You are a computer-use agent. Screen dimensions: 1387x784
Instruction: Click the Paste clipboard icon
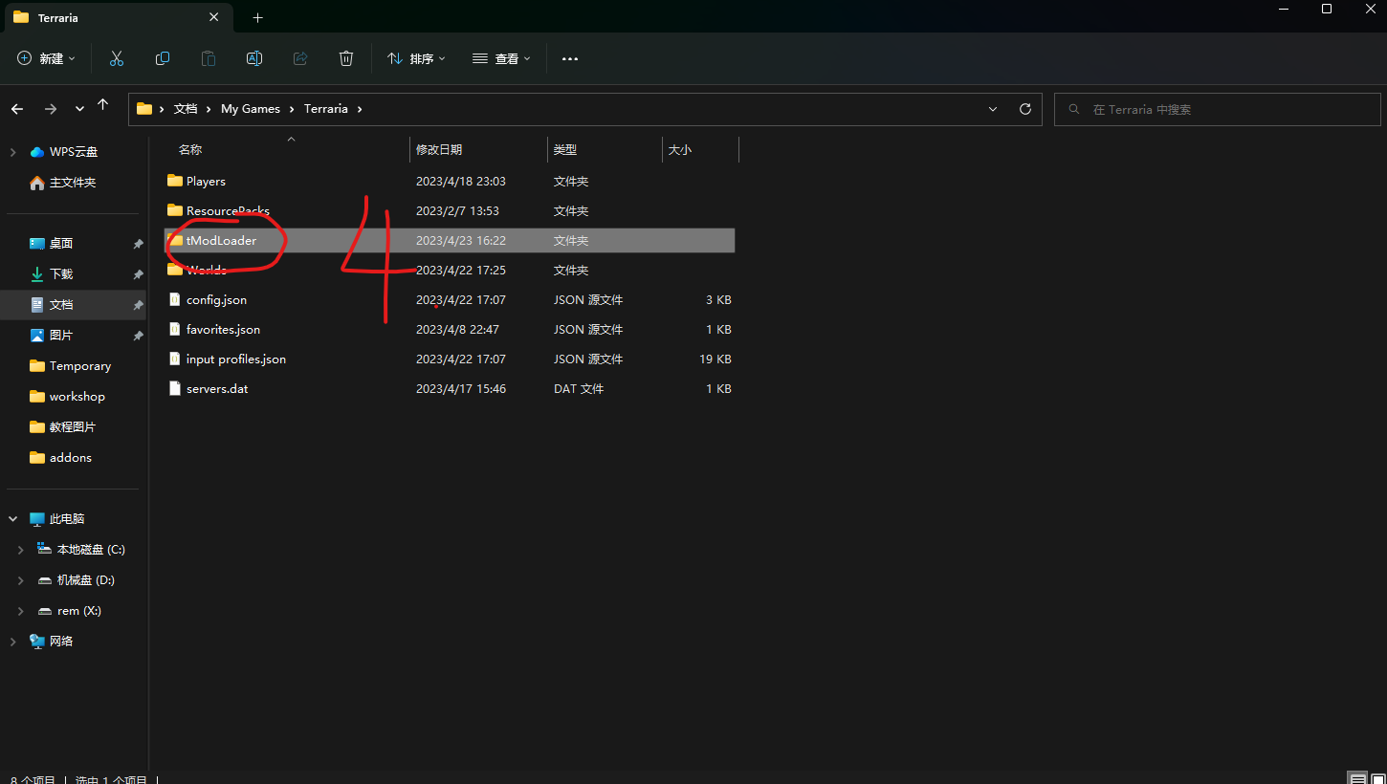[209, 58]
